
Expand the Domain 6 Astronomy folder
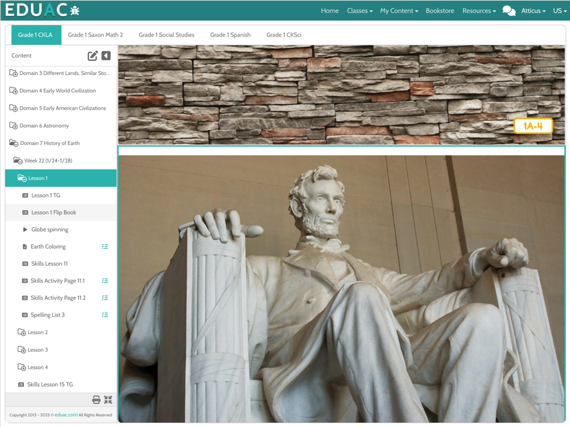click(39, 126)
